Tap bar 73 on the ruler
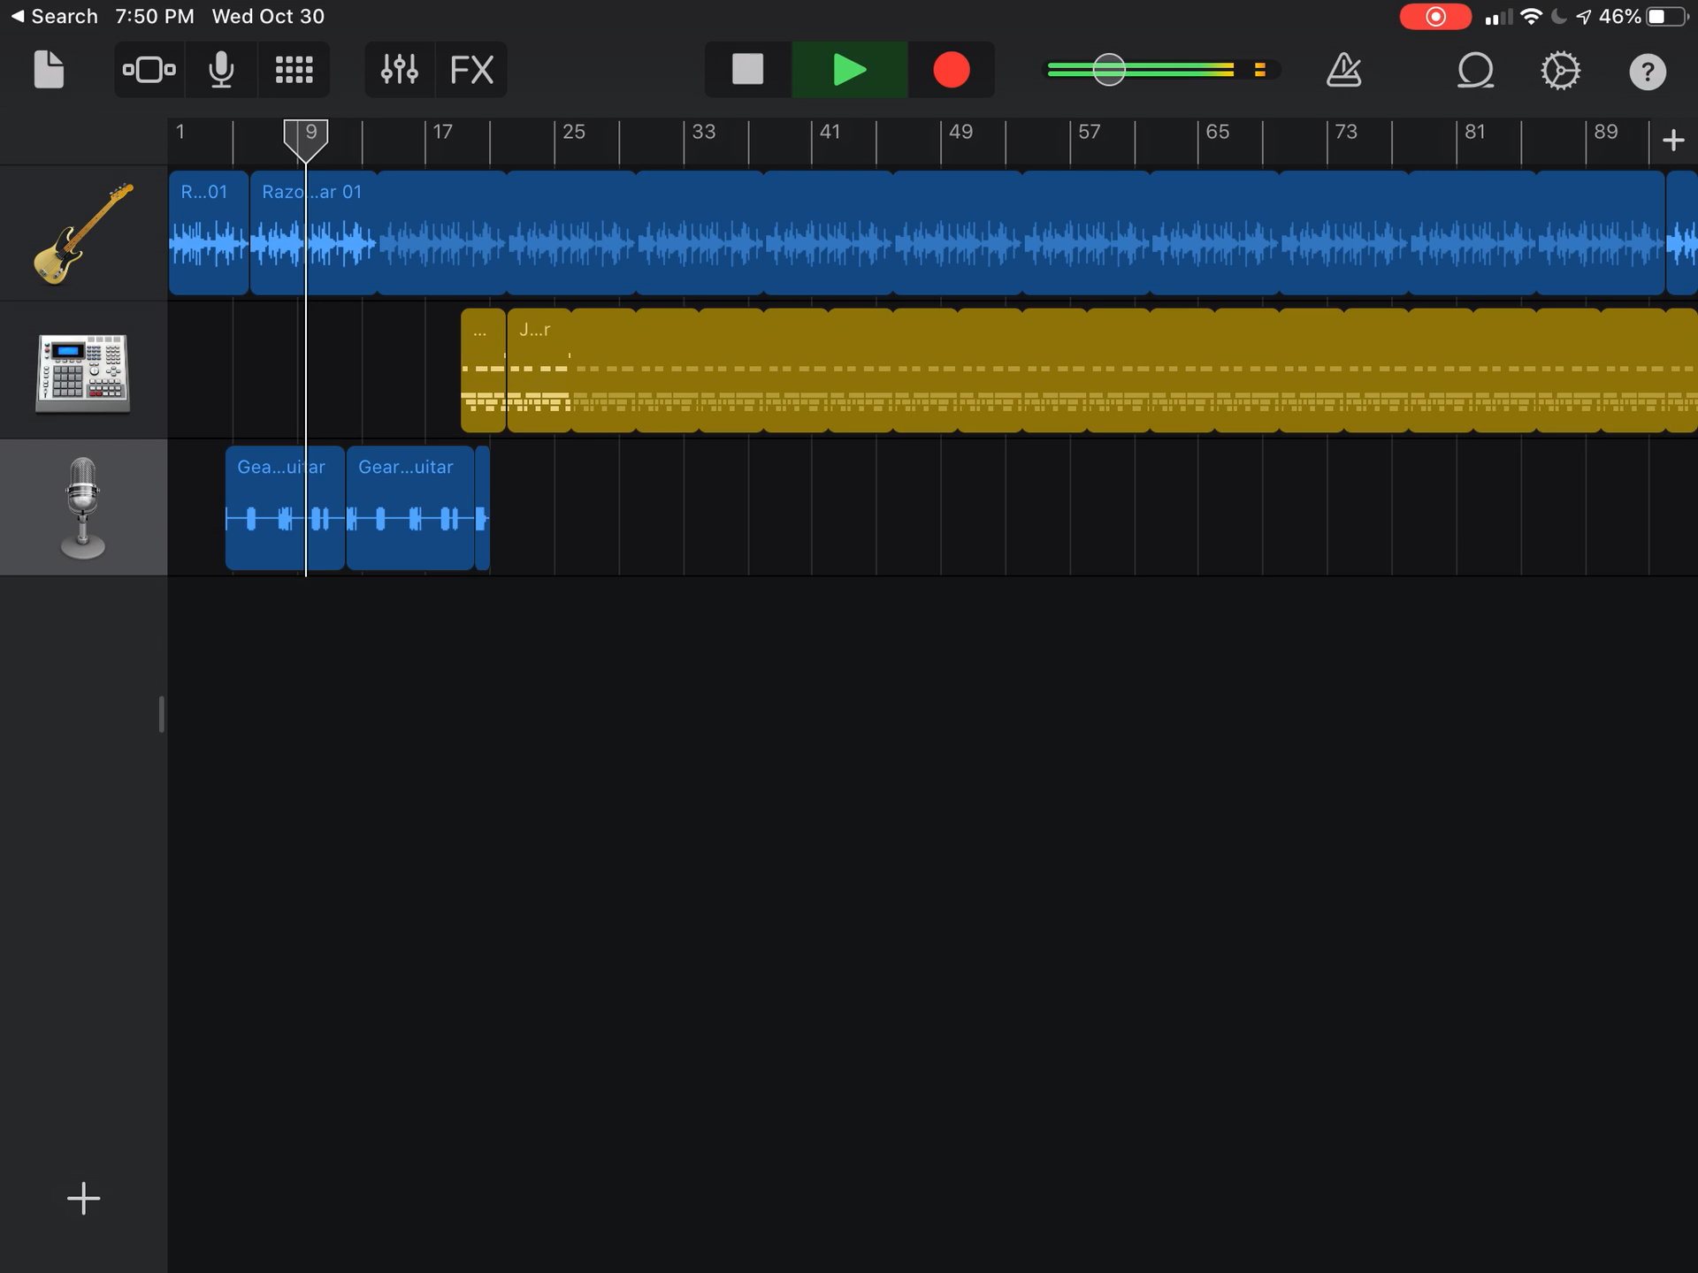Image resolution: width=1698 pixels, height=1273 pixels. click(x=1346, y=133)
